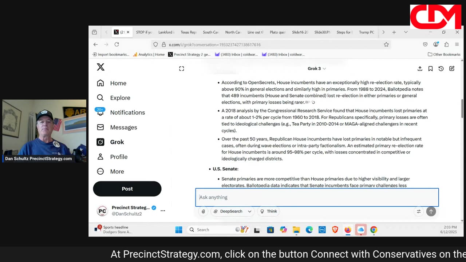Enable DeepSearch mode
Viewport: 466px width, 262px height.
(228, 211)
